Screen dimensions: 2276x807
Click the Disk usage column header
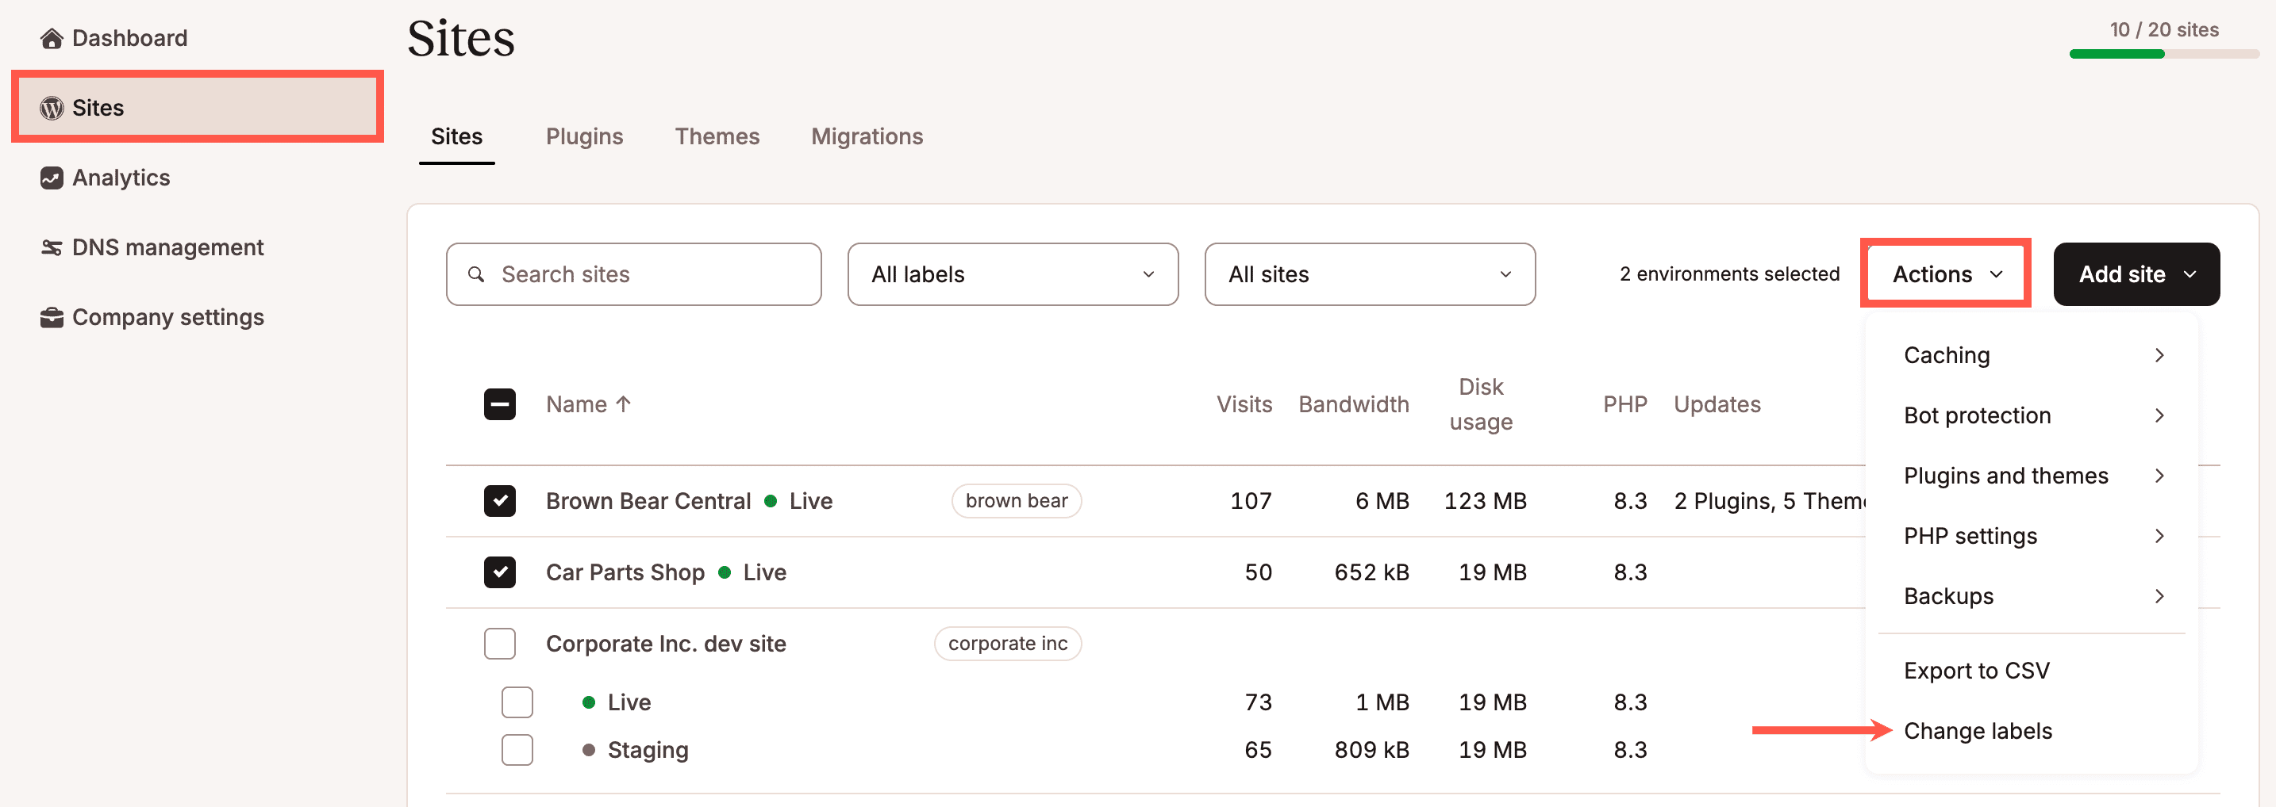coord(1481,404)
